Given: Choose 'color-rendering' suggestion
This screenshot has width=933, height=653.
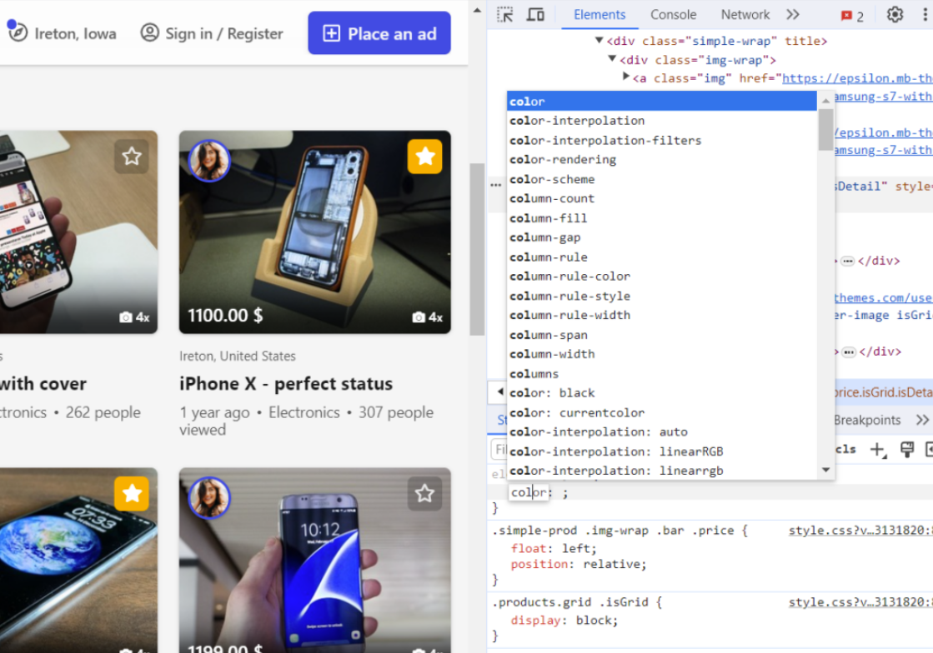Looking at the screenshot, I should click(662, 159).
